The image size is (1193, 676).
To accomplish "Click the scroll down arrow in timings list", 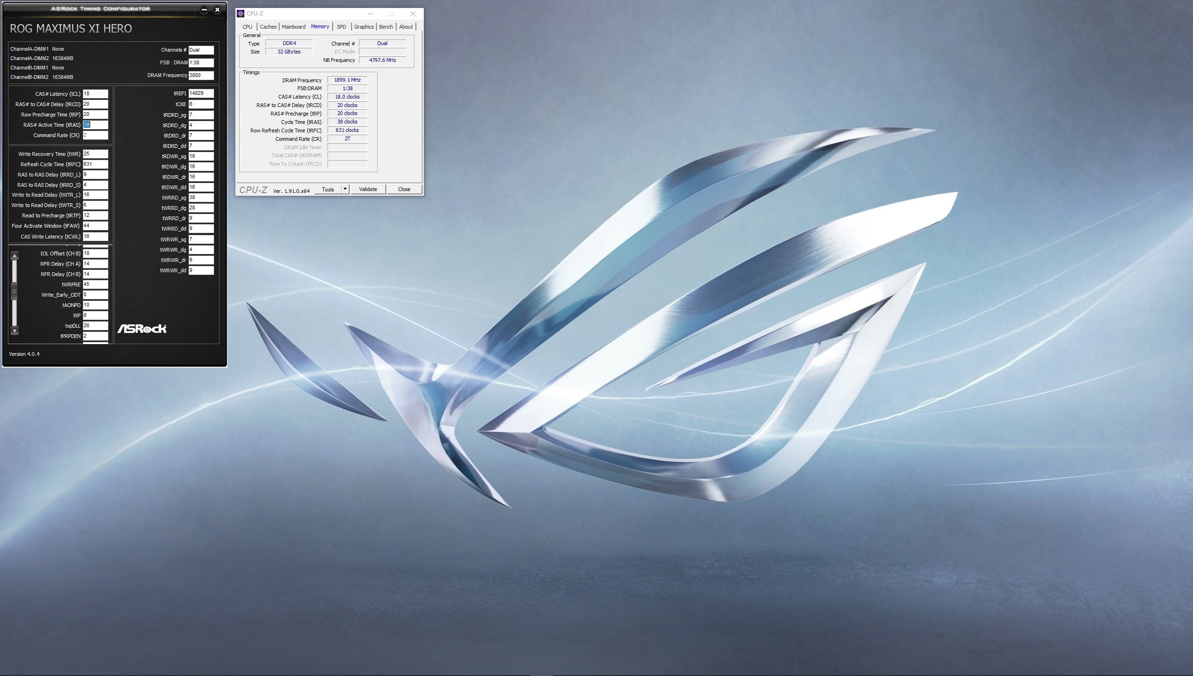I will [15, 330].
